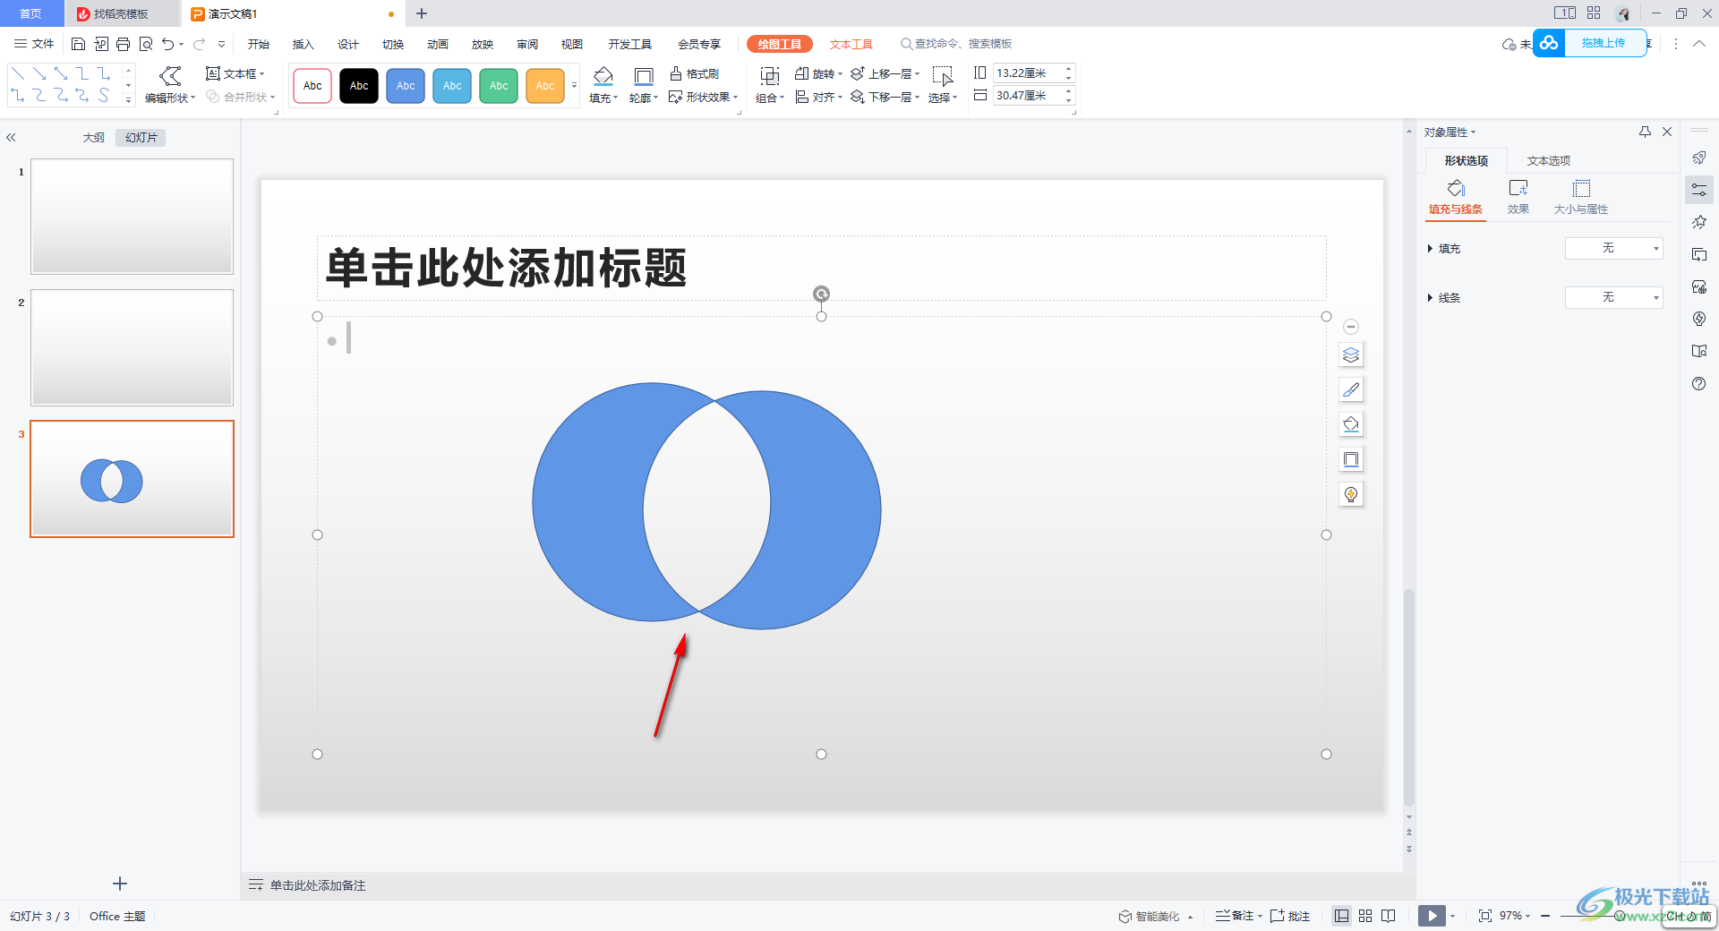This screenshot has width=1719, height=931.
Task: Click the floating layers icon beside slide
Action: (x=1351, y=355)
